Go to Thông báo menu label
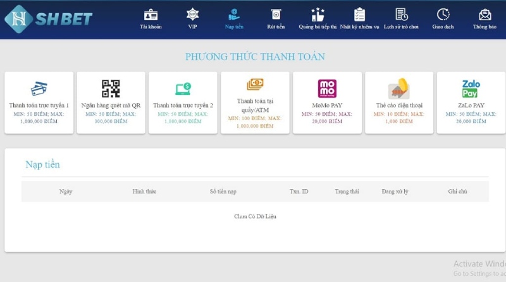Image resolution: width=506 pixels, height=282 pixels. pos(484,27)
